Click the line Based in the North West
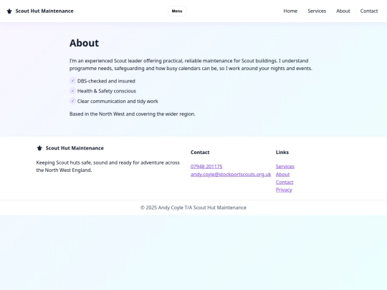This screenshot has height=290, width=387. pyautogui.click(x=133, y=114)
